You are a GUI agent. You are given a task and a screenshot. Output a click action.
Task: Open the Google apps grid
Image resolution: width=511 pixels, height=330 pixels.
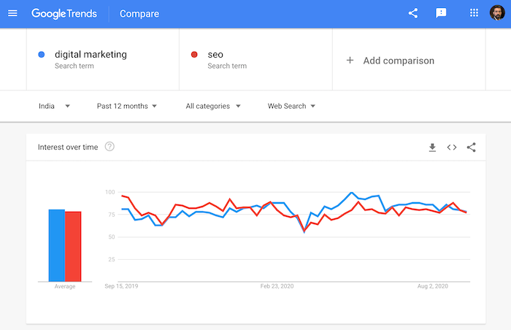pos(474,13)
